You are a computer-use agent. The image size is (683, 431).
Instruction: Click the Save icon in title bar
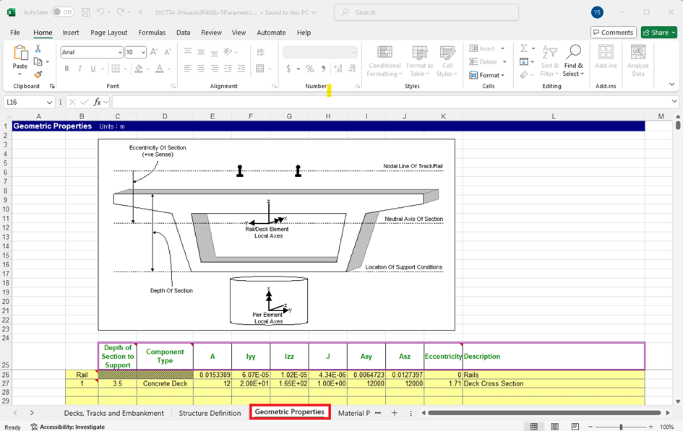point(85,12)
